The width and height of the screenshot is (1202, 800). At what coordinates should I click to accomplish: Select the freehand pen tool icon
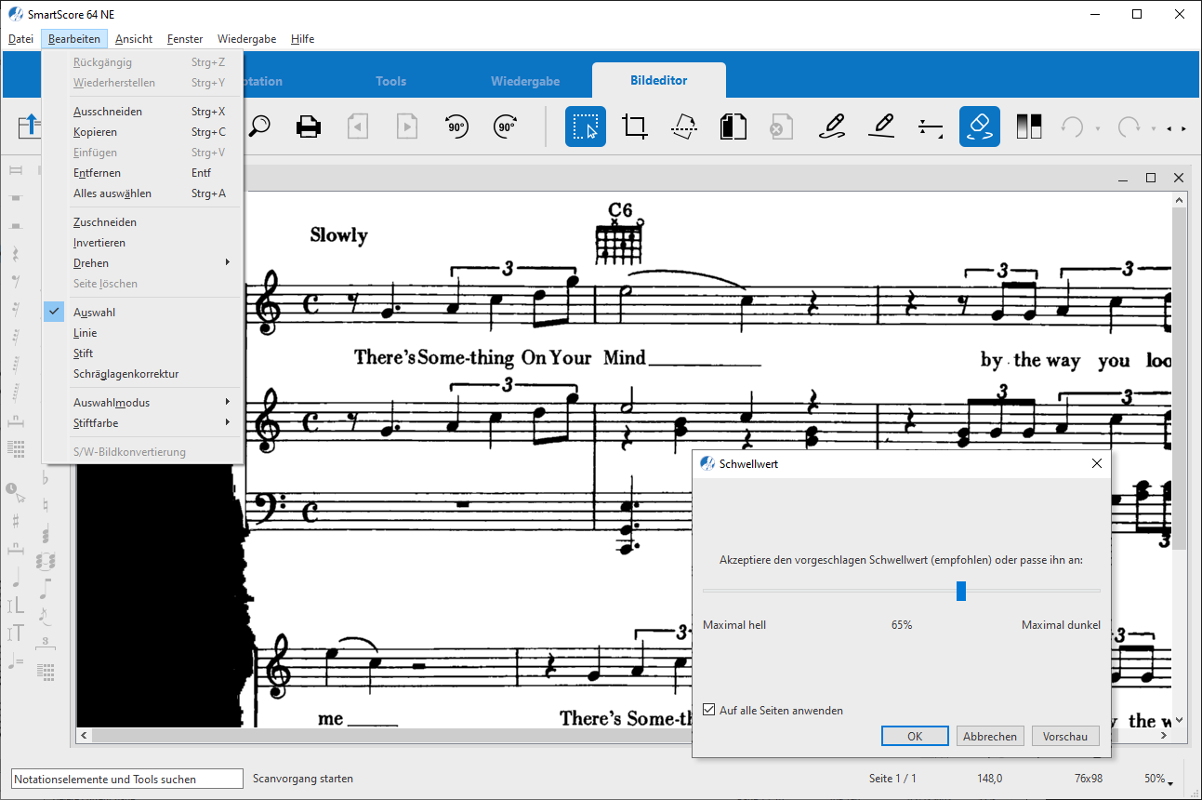832,127
